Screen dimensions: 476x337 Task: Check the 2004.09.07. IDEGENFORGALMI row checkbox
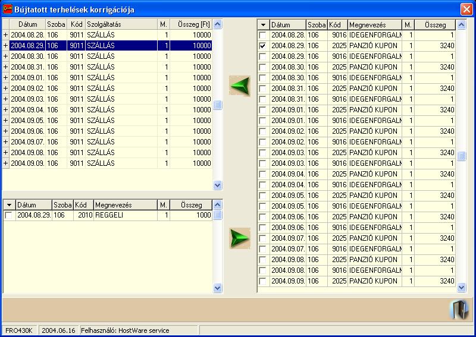262,248
